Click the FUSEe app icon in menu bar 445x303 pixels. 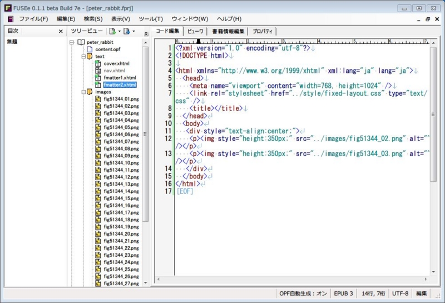tap(11, 19)
